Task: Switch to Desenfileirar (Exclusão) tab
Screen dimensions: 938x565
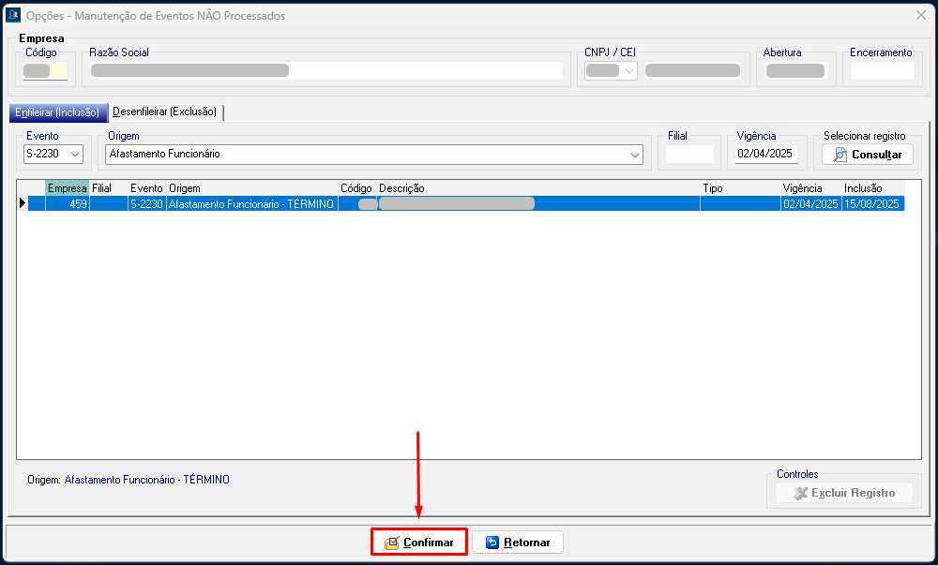Action: pyautogui.click(x=164, y=112)
